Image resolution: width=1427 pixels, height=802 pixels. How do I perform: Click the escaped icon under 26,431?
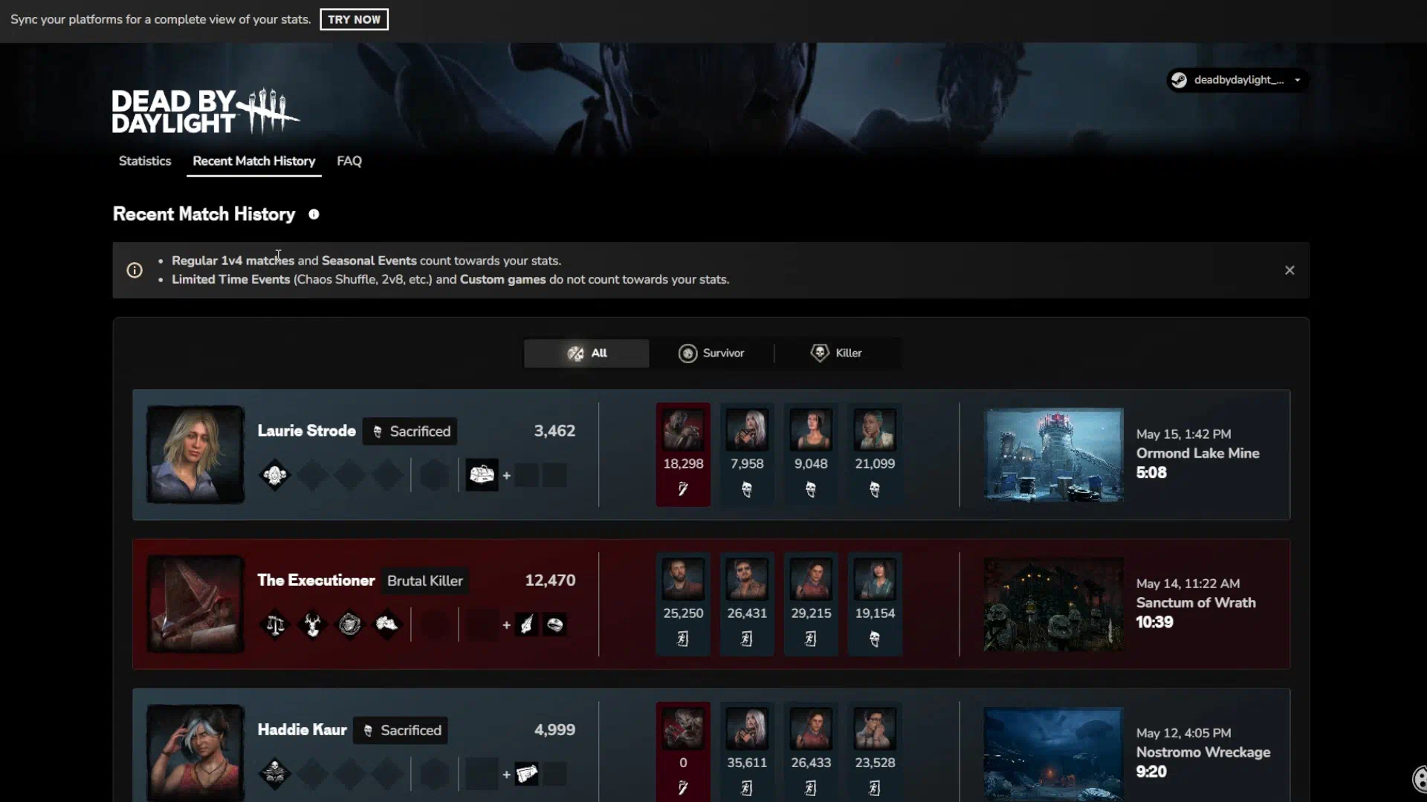[x=747, y=639]
